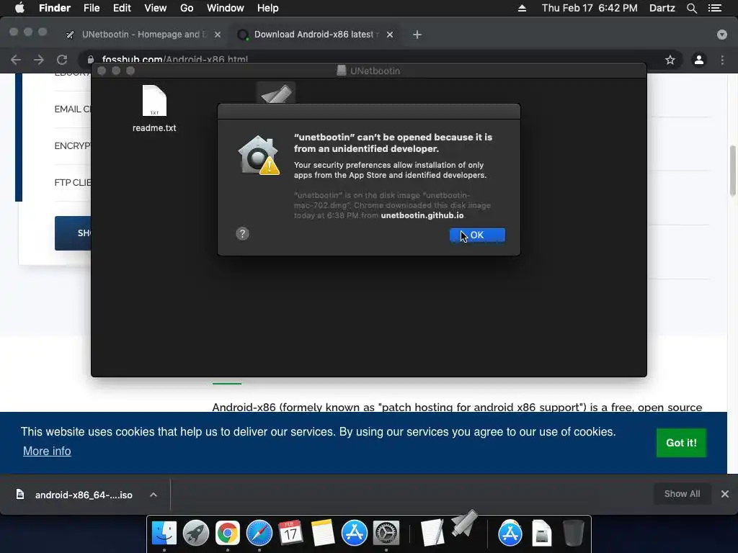Open TextEdit from the Dock

(432, 533)
